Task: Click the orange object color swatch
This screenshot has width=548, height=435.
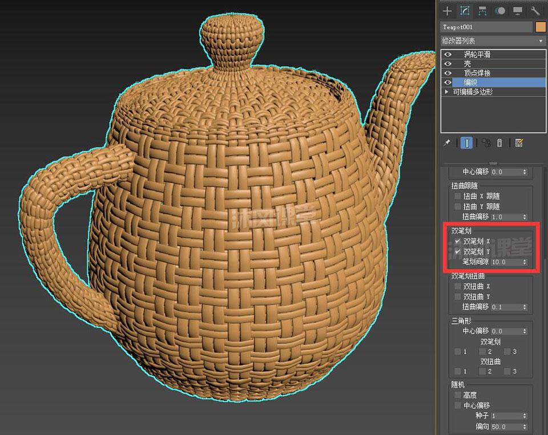Action: 541,27
